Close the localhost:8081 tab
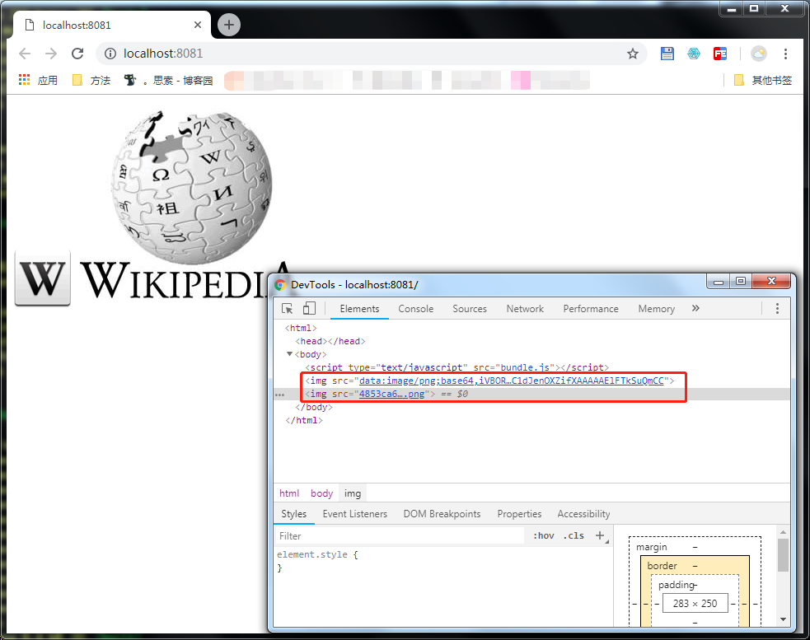810x640 pixels. [197, 25]
